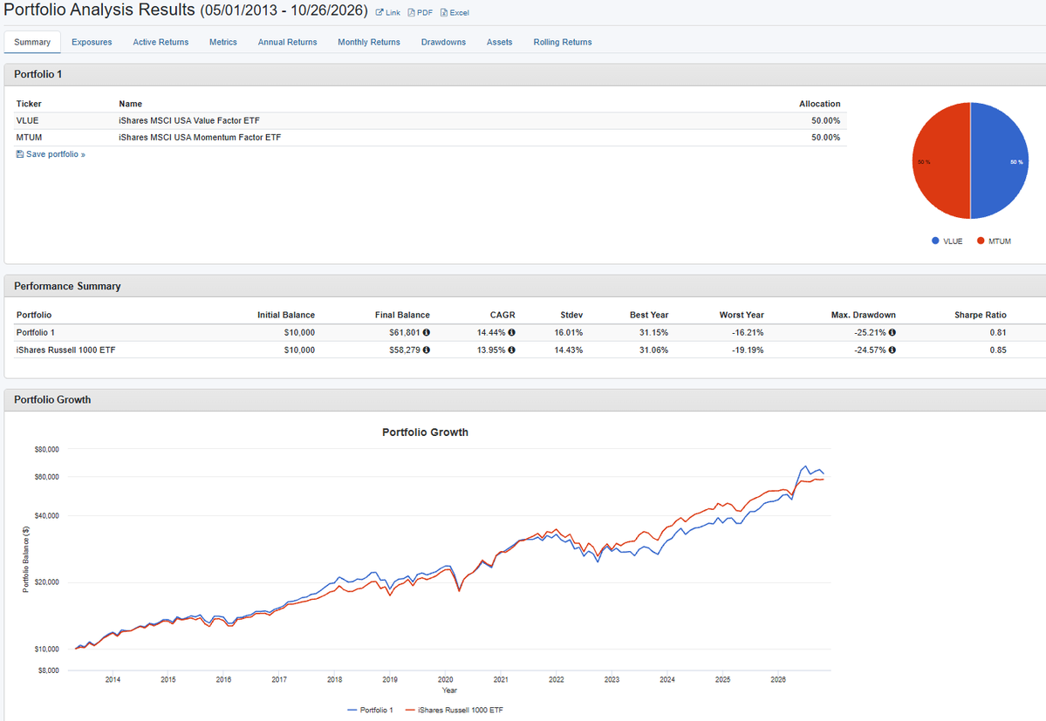Click the blue VLUE pie legend marker
This screenshot has height=721, width=1046.
pyautogui.click(x=935, y=241)
